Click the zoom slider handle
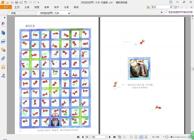The height and width of the screenshot is (140, 194). coord(172,137)
